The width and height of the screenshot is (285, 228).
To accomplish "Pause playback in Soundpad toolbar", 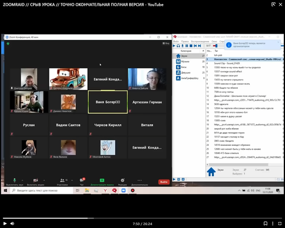I will click(187, 46).
